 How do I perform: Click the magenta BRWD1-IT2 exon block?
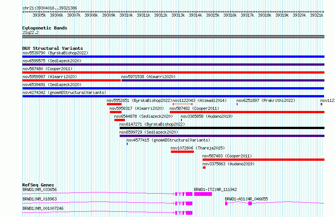pos(203,194)
